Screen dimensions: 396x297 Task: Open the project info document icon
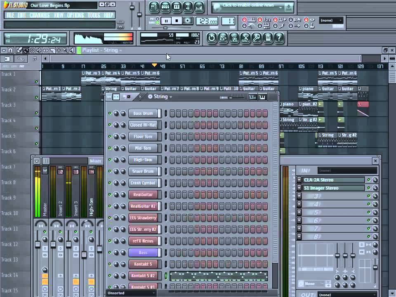268,38
